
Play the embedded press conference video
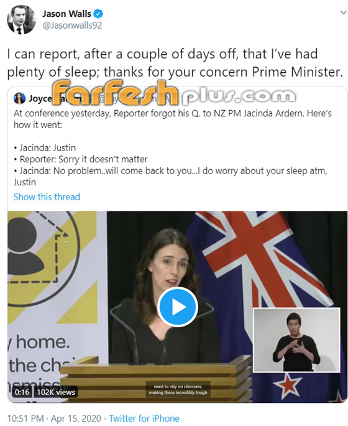pos(178,307)
